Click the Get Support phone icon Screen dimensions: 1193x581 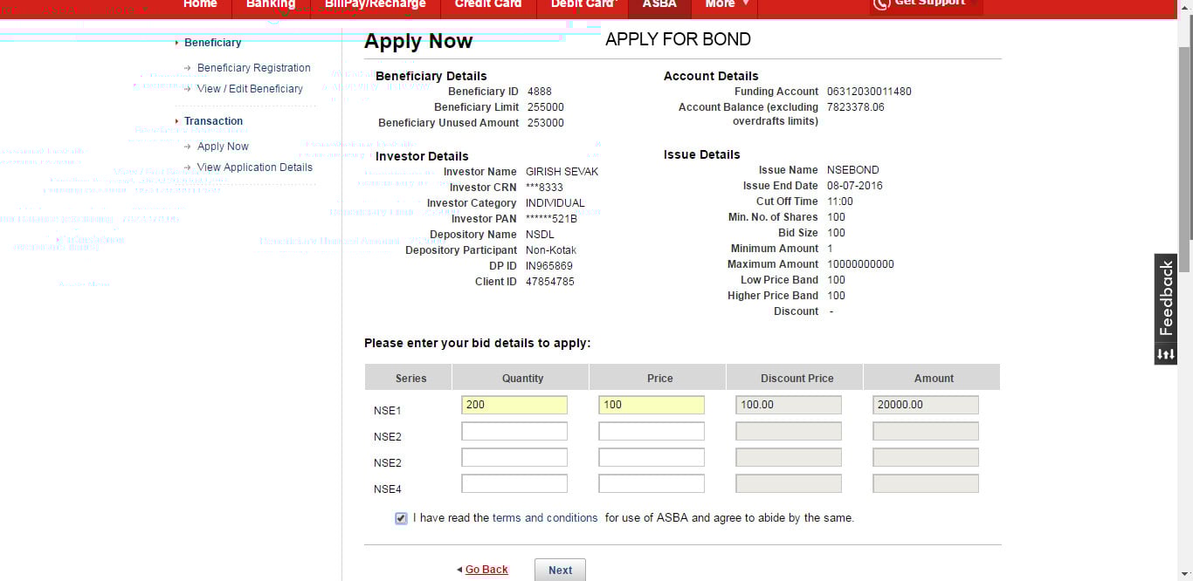click(x=880, y=3)
